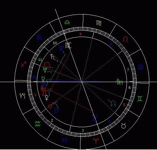
Task: Click the red Mars planet symbol
Action: point(51,106)
